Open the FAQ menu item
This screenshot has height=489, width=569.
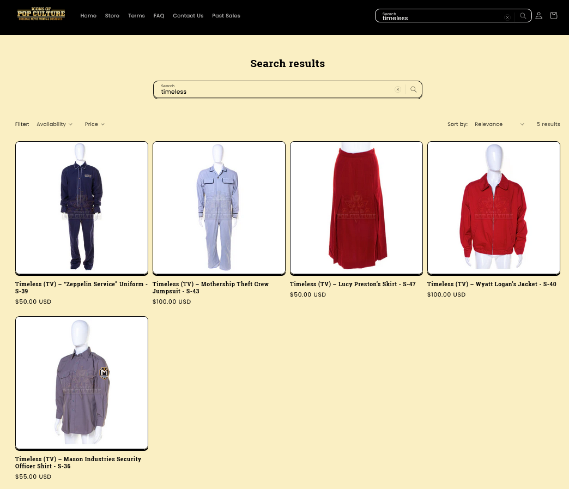click(x=159, y=16)
